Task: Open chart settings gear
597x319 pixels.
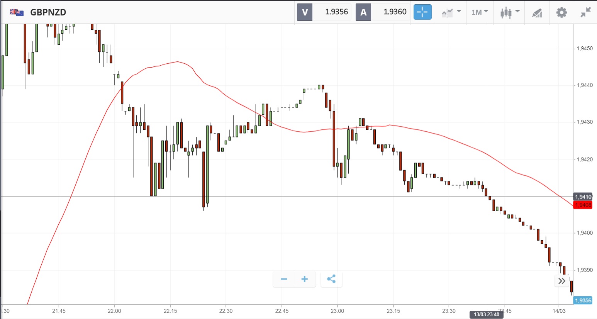Action: [x=561, y=12]
